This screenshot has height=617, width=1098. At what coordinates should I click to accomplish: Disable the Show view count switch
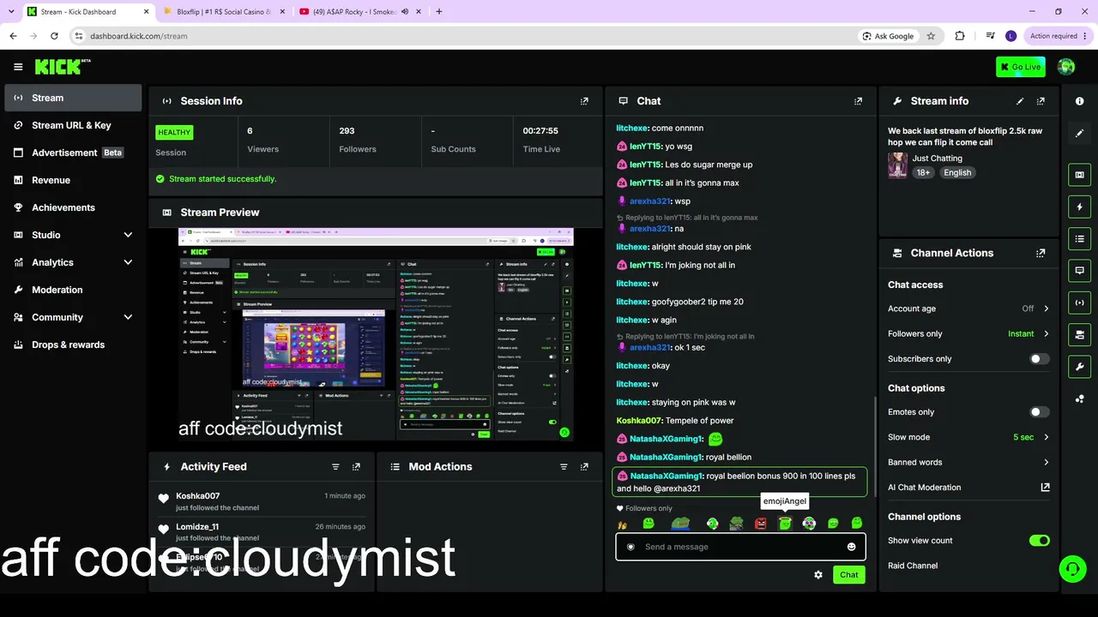1040,541
